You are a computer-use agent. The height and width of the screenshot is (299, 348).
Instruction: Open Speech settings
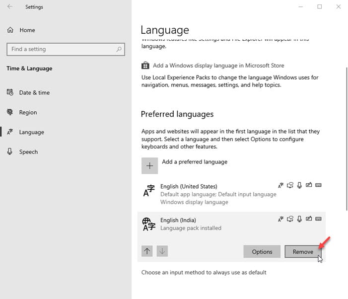coord(28,152)
